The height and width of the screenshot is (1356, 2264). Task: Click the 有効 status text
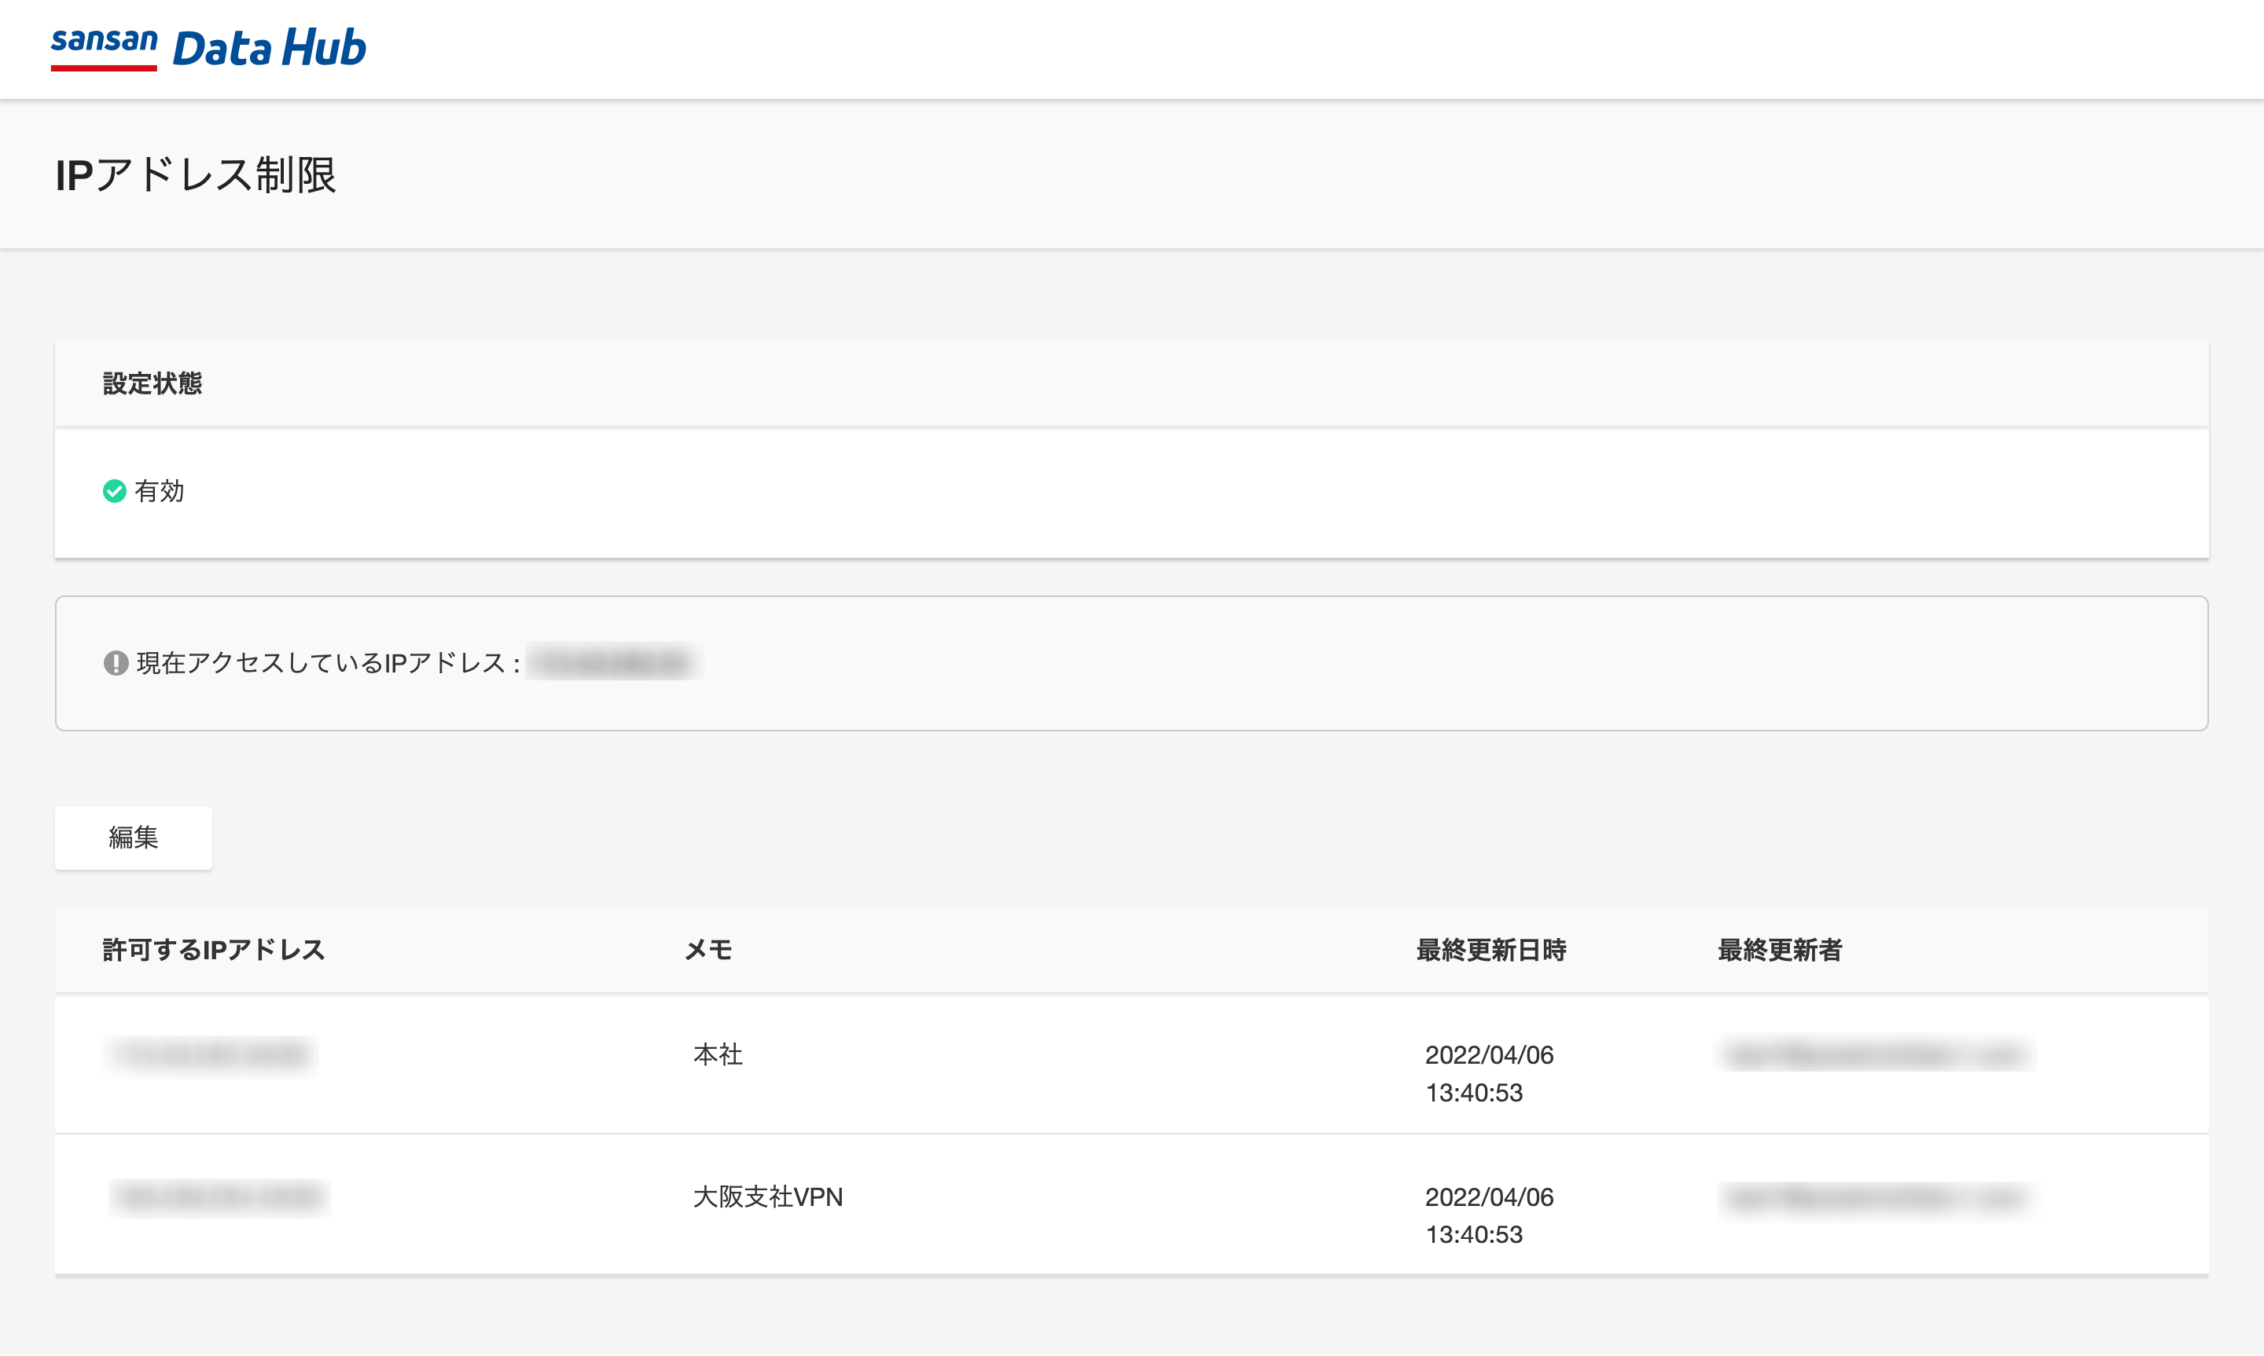(159, 492)
